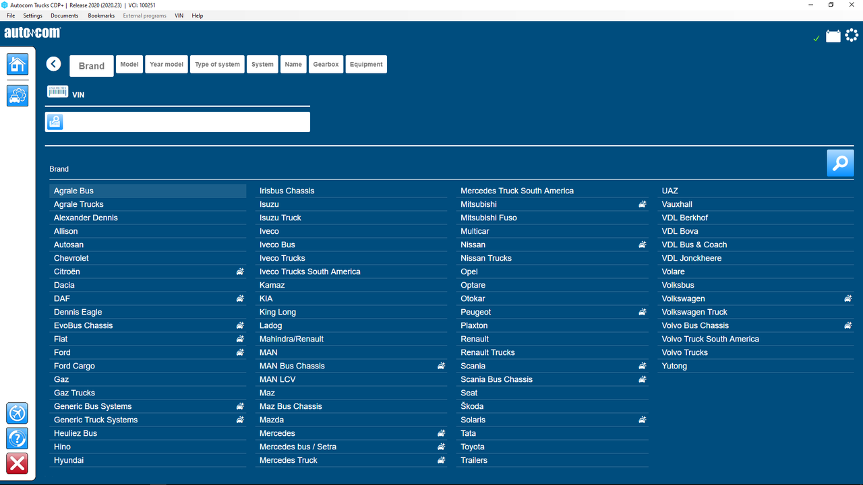
Task: Select Yutong brand
Action: click(756, 366)
